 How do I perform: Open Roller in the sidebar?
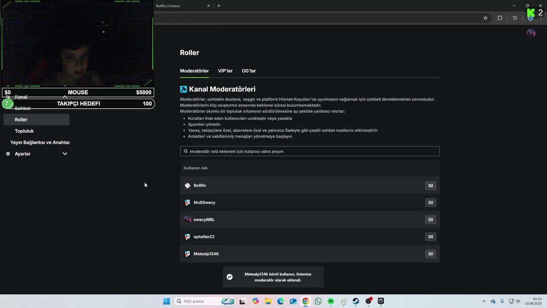pyautogui.click(x=36, y=120)
